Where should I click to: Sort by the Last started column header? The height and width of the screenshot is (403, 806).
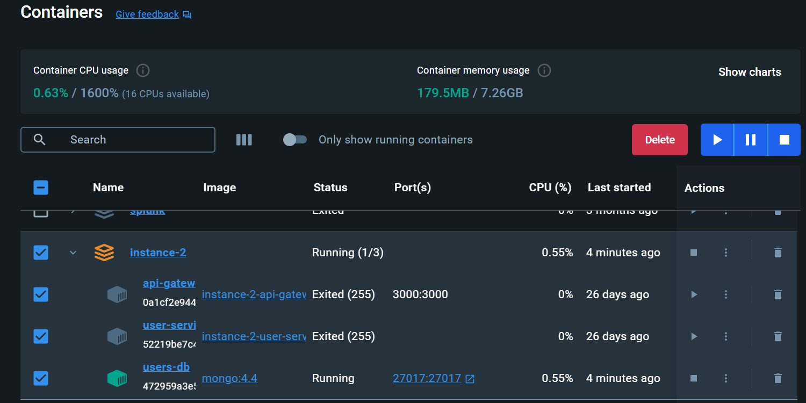(619, 188)
